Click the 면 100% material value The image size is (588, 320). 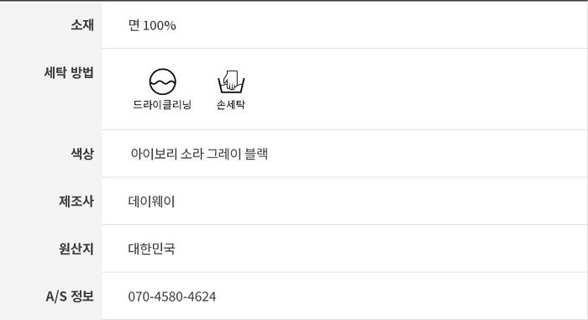point(152,25)
